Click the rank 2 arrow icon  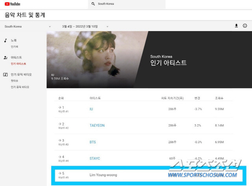tap(60, 124)
